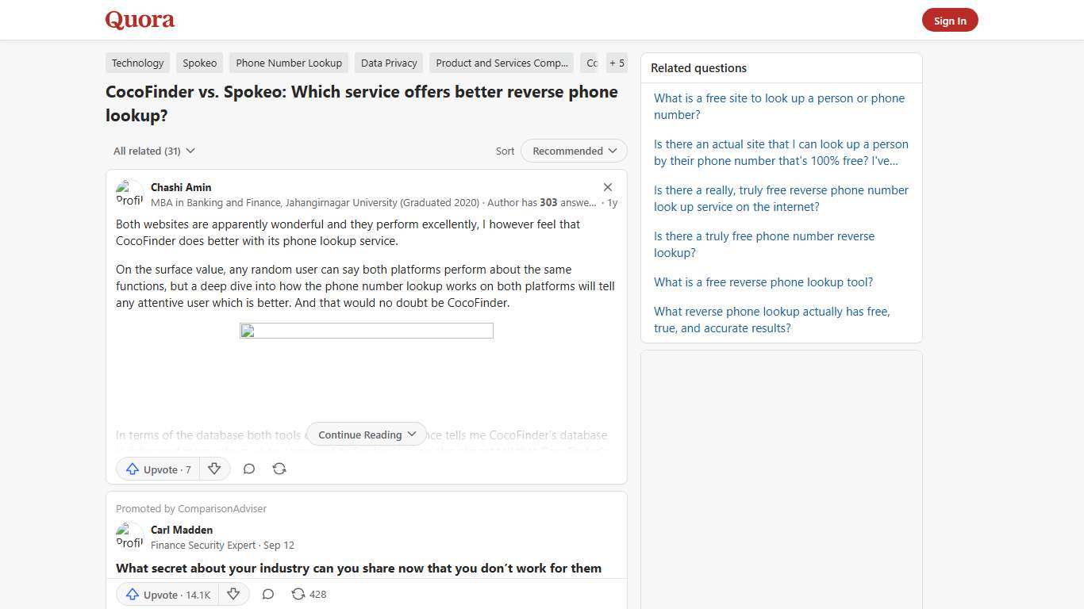This screenshot has height=609, width=1084.
Task: Downvote Carl Madden's promoted answer
Action: coord(233,594)
